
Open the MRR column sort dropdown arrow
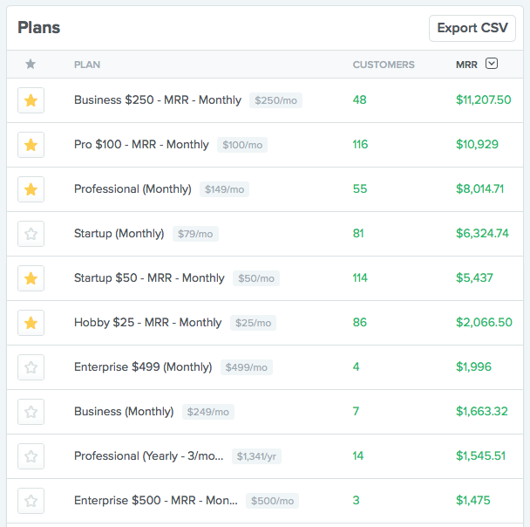[x=492, y=64]
